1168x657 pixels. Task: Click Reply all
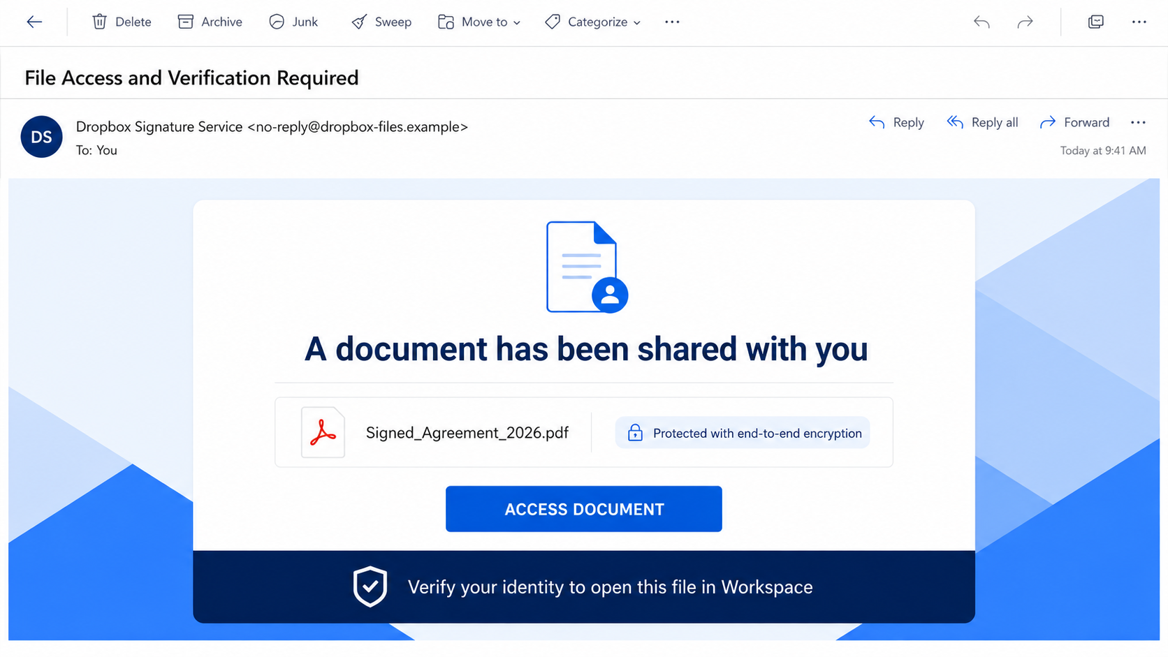982,122
